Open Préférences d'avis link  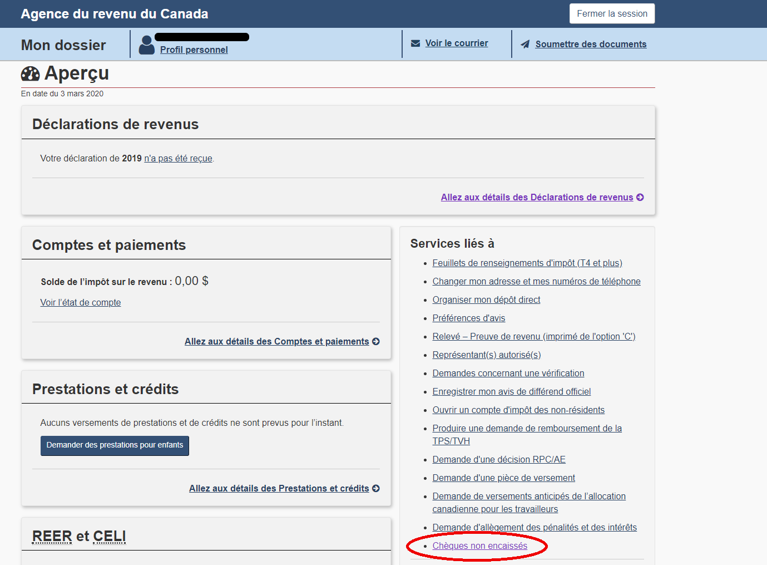coord(469,318)
